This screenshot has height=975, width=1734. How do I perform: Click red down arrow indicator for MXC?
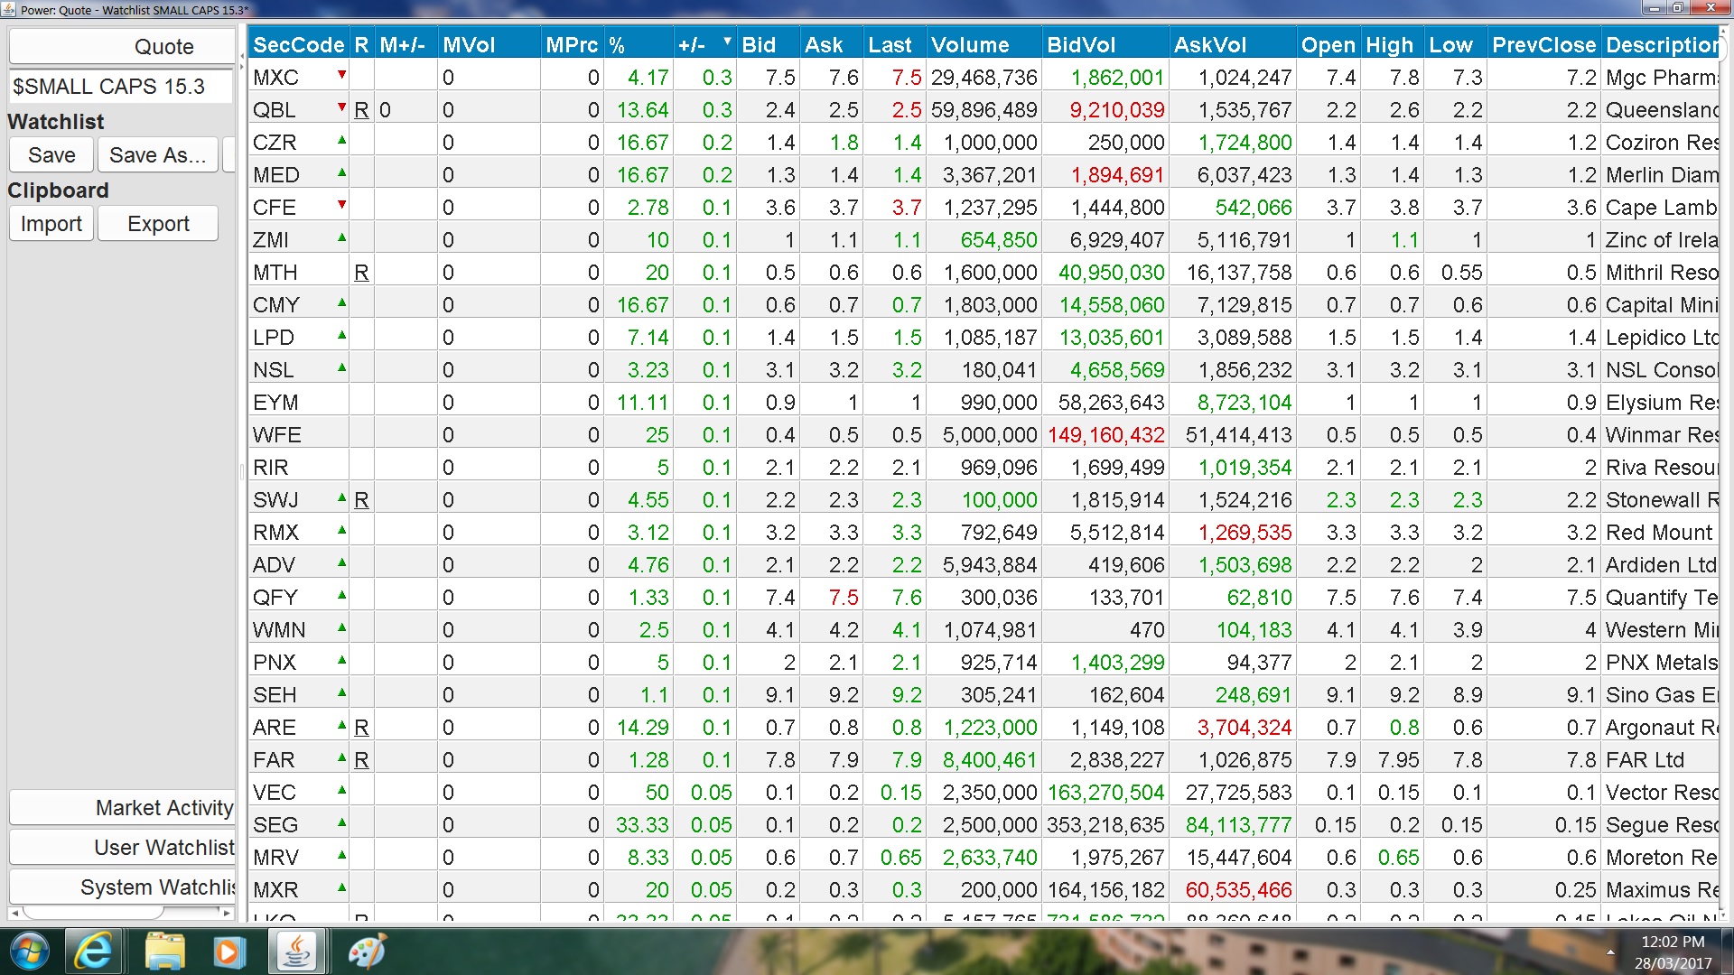coord(341,74)
